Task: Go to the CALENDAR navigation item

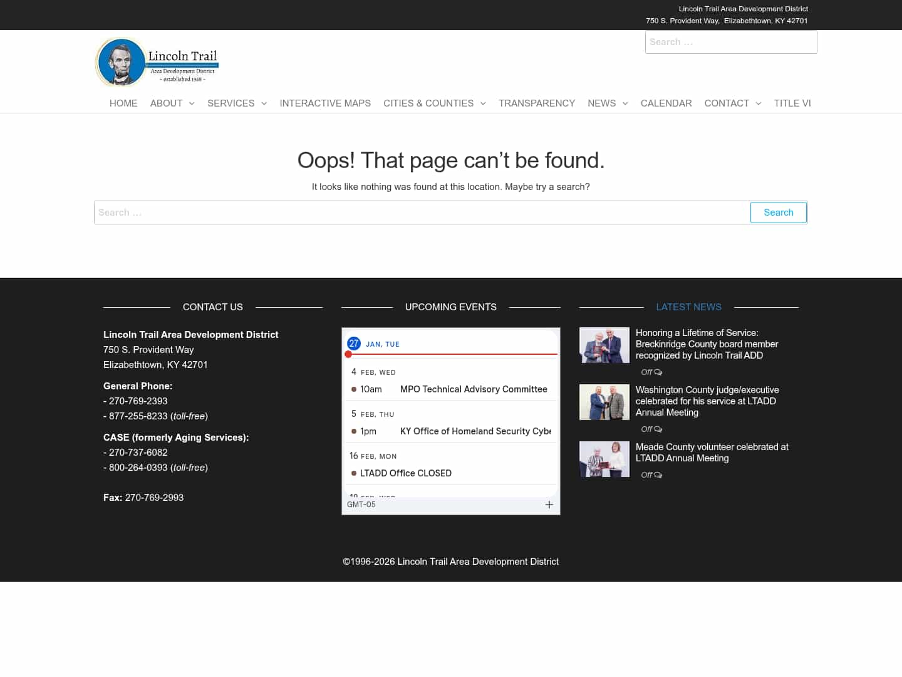Action: coord(666,103)
